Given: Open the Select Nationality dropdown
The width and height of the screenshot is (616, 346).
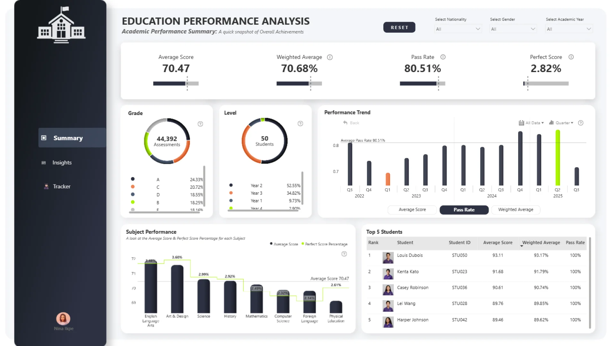Looking at the screenshot, I should (x=458, y=29).
